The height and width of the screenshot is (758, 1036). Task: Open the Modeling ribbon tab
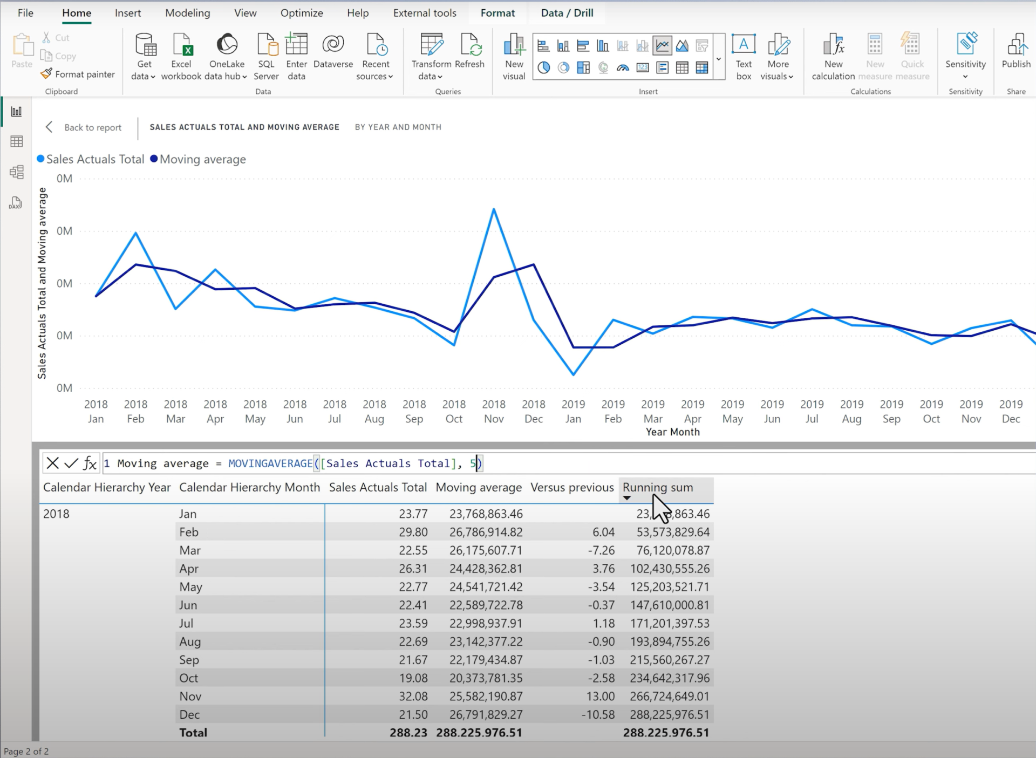[x=187, y=13]
